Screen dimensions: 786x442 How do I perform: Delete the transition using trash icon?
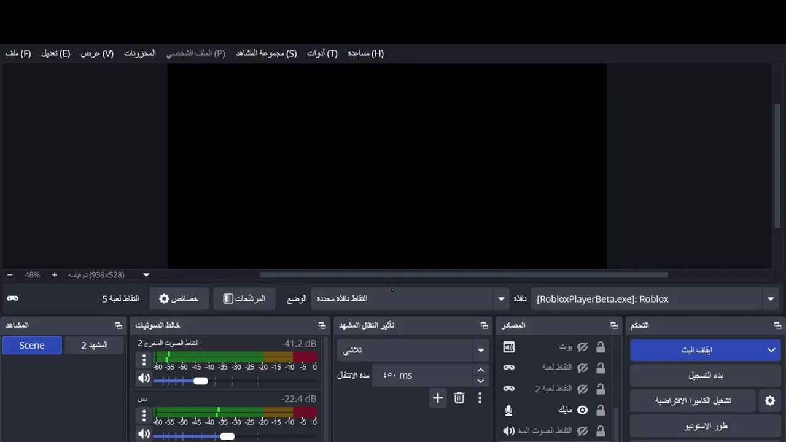[459, 398]
